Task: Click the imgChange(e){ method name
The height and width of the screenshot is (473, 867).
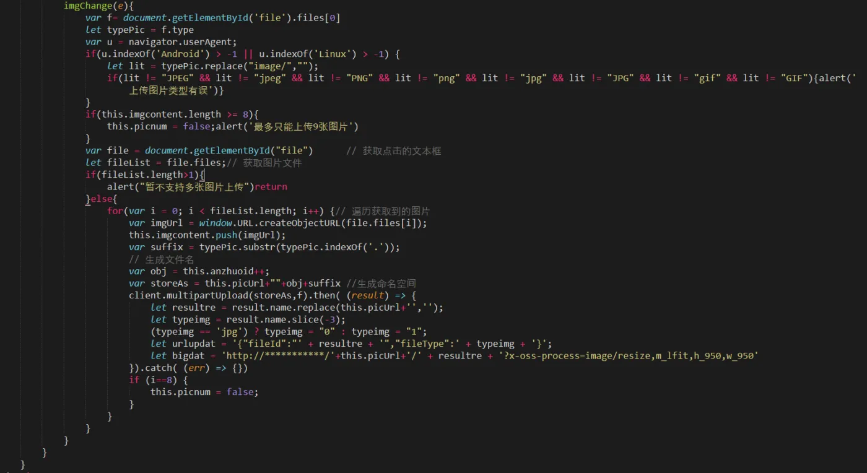Action: (x=97, y=6)
